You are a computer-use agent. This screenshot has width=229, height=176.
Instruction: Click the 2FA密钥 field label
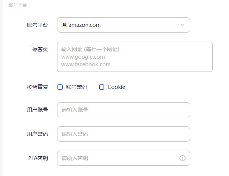click(x=38, y=158)
